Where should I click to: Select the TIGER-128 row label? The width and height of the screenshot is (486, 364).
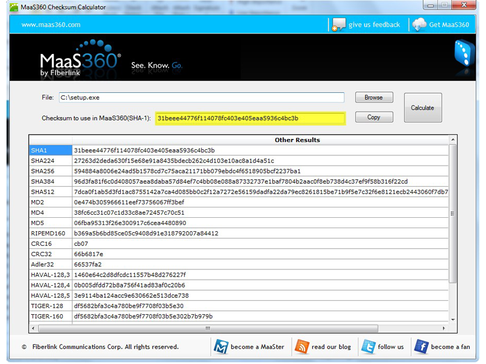(51, 306)
